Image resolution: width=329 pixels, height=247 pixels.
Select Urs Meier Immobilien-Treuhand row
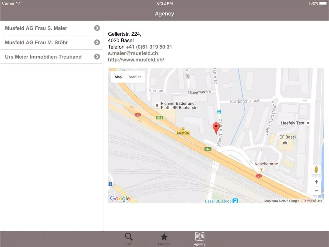click(52, 57)
